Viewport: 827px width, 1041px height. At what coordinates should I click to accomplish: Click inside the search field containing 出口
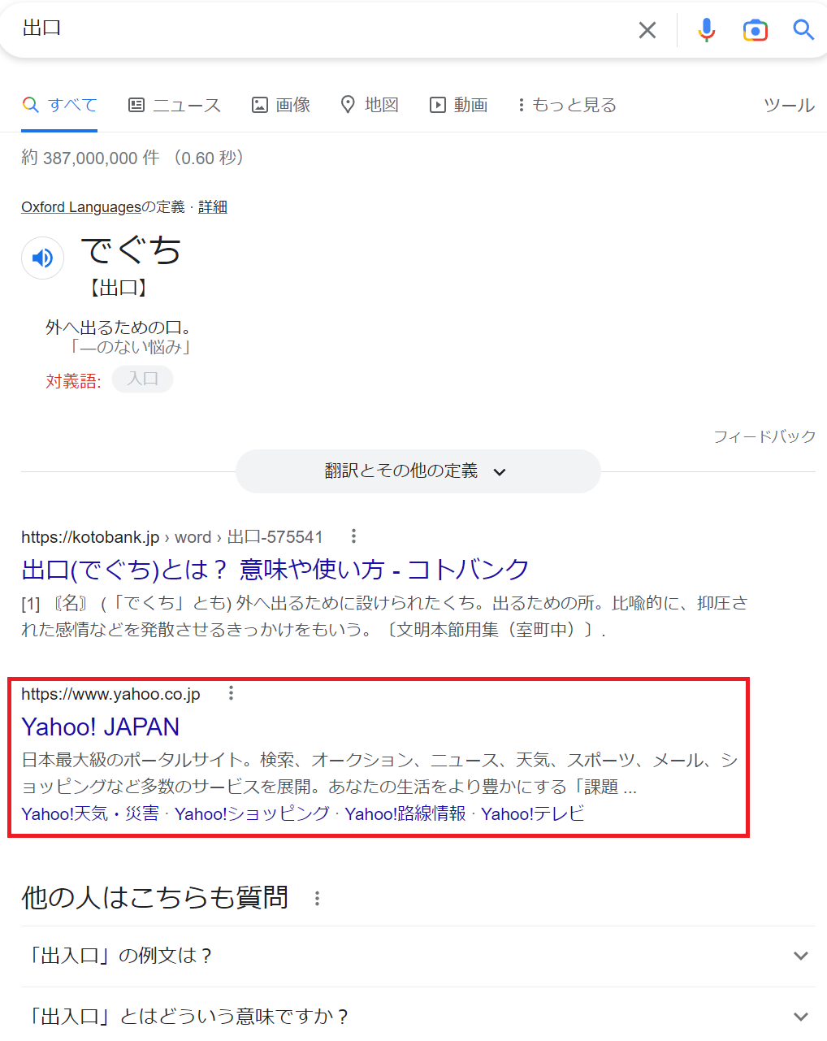click(x=325, y=29)
